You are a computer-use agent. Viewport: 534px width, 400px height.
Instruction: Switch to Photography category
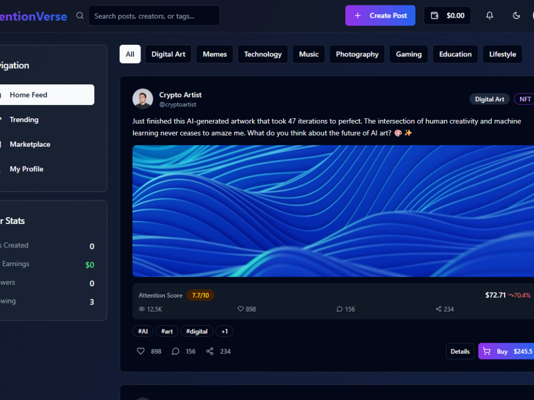[x=357, y=54]
